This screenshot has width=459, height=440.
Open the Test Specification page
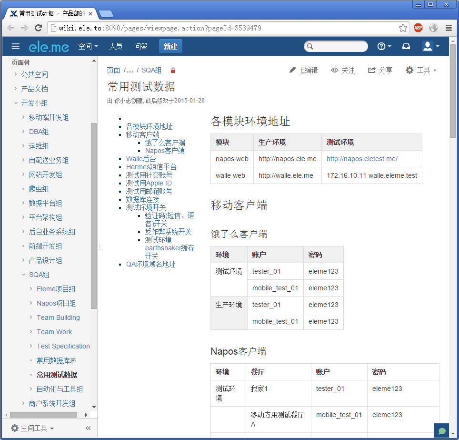point(63,346)
